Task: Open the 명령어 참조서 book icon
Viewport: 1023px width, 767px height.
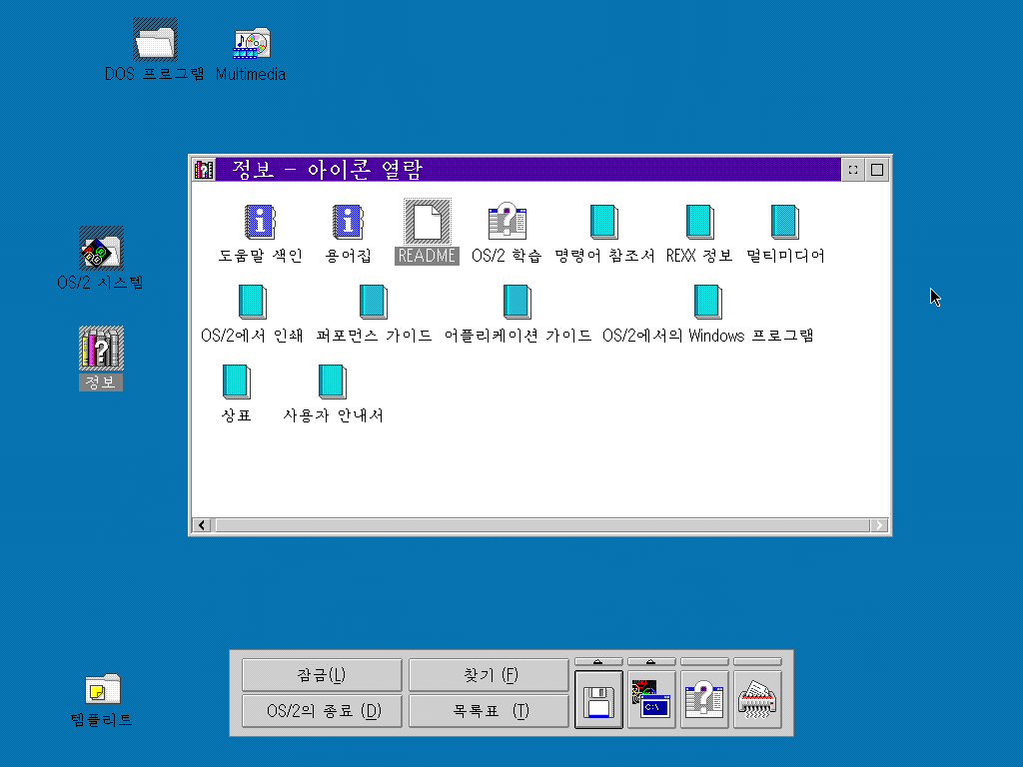Action: coord(604,222)
